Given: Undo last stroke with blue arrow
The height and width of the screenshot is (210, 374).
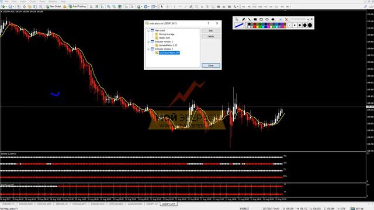Looking at the screenshot, I should tap(280, 19).
